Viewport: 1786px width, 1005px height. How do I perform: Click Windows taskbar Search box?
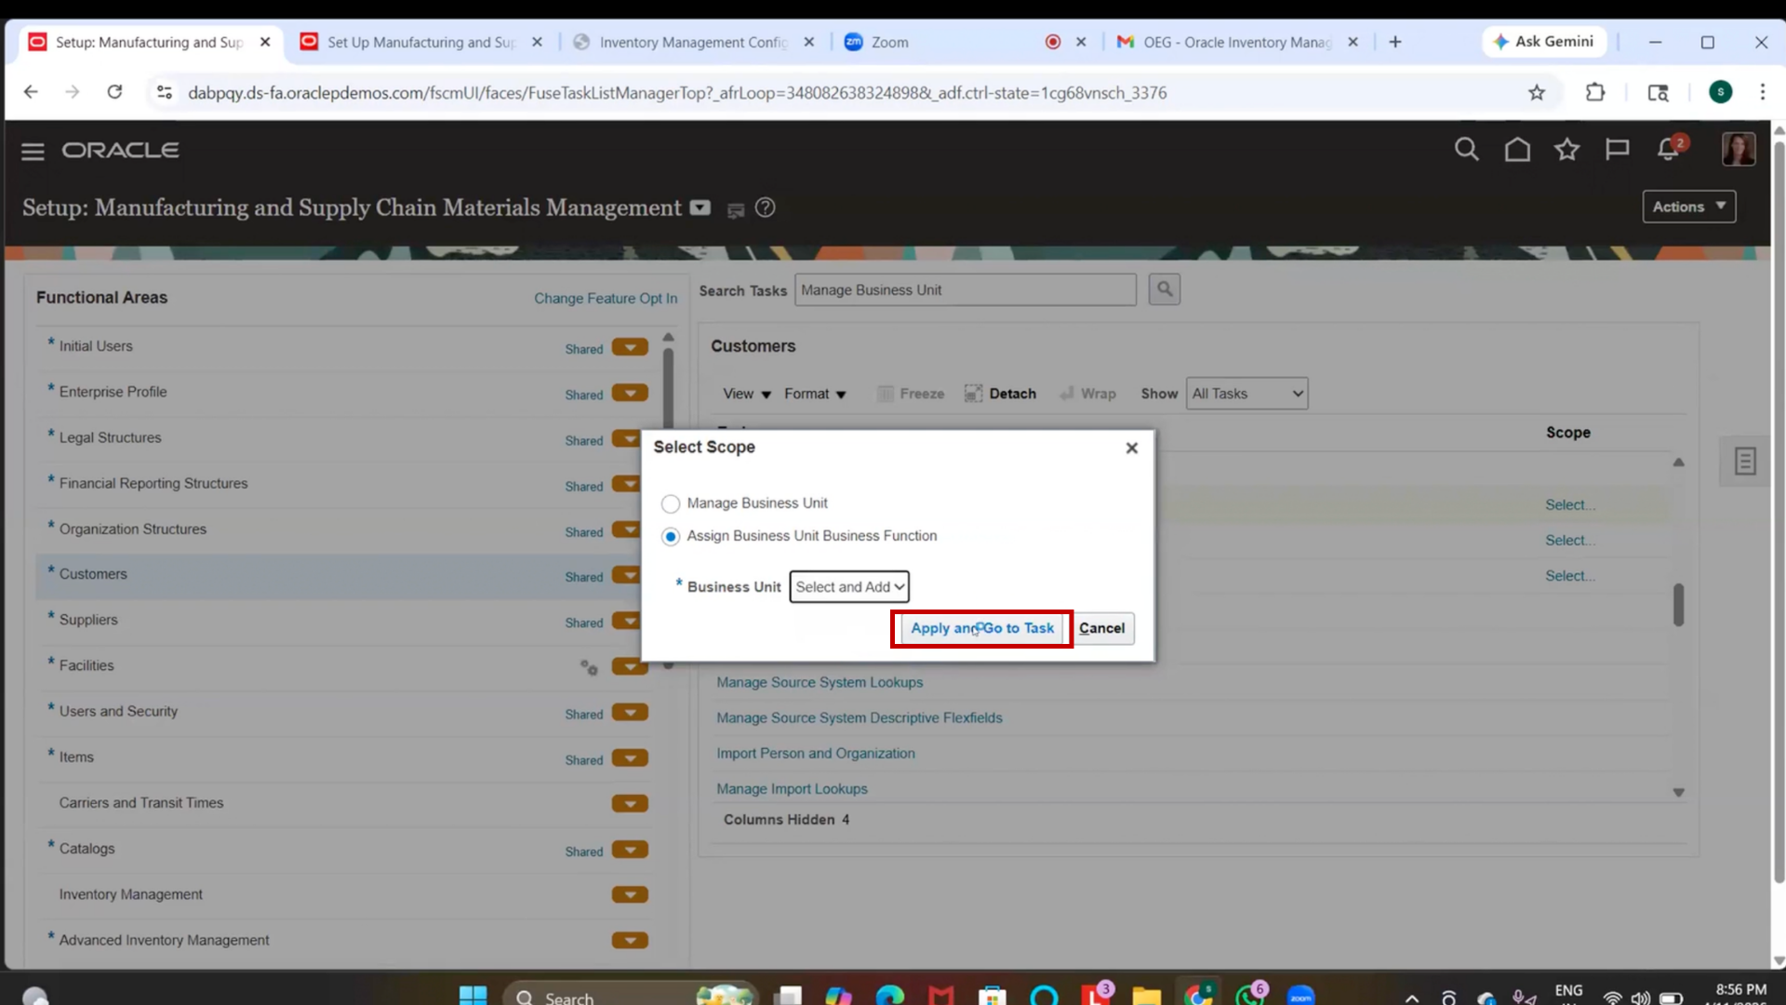630,996
